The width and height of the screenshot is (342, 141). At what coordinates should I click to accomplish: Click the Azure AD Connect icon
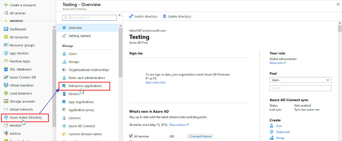[x=64, y=126]
